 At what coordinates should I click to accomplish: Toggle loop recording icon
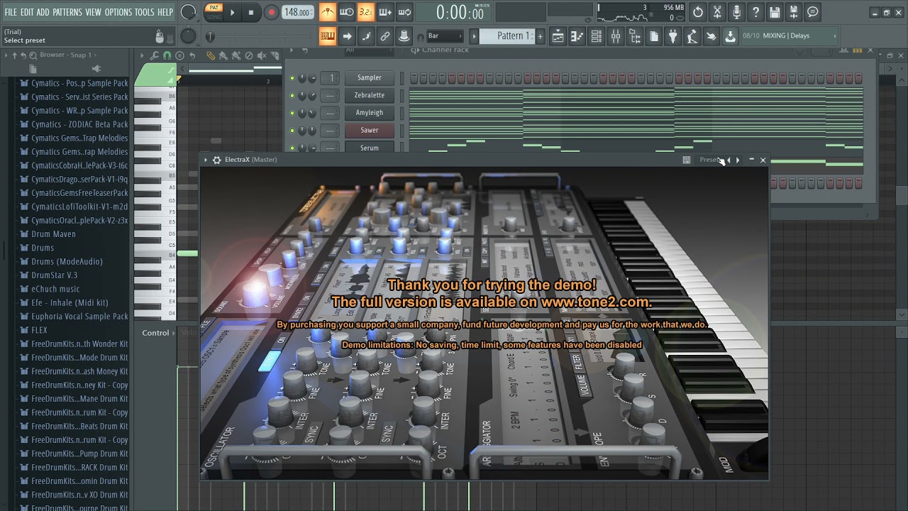[x=404, y=12]
